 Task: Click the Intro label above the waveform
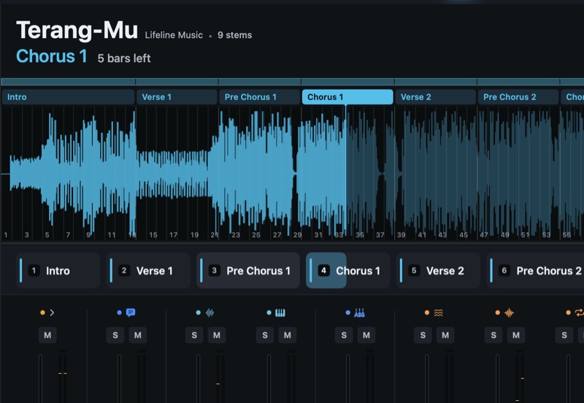[x=68, y=97]
